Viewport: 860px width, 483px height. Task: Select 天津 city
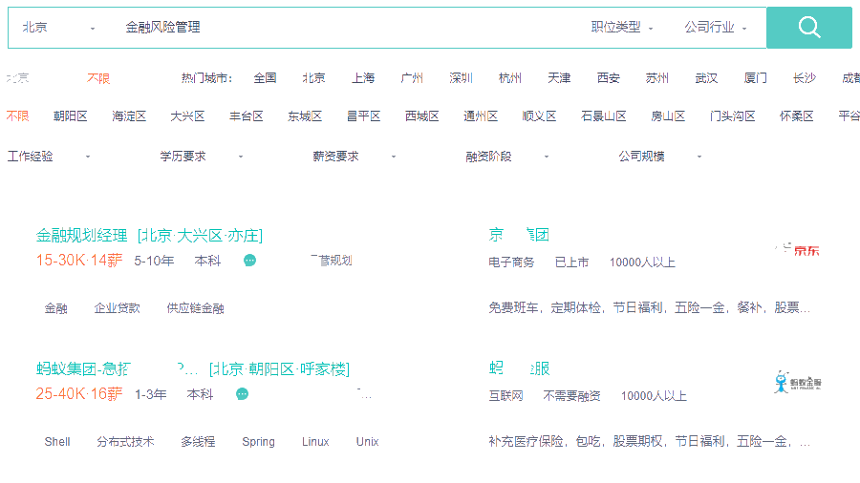[x=559, y=78]
